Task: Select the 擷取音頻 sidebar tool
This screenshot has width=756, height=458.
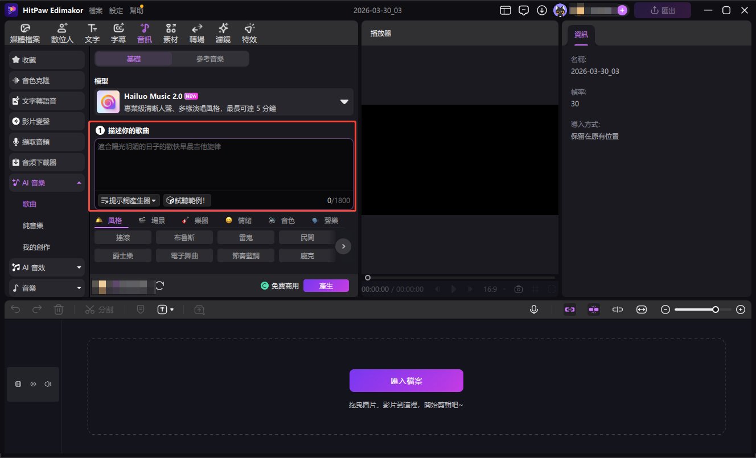Action: (x=46, y=141)
